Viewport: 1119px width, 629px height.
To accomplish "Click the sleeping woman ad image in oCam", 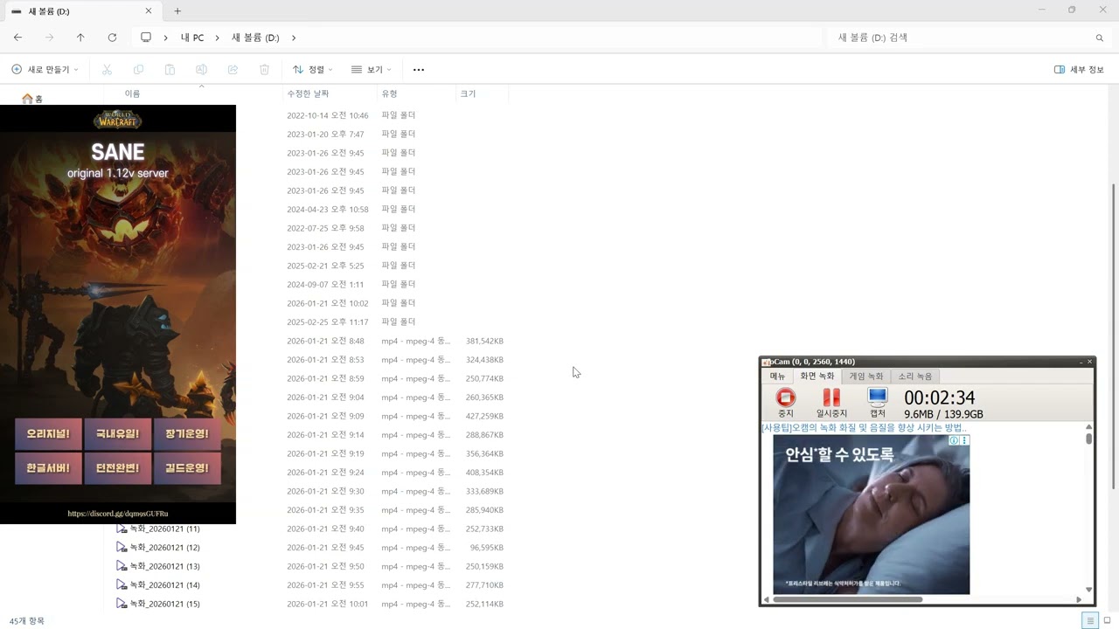I will click(871, 515).
